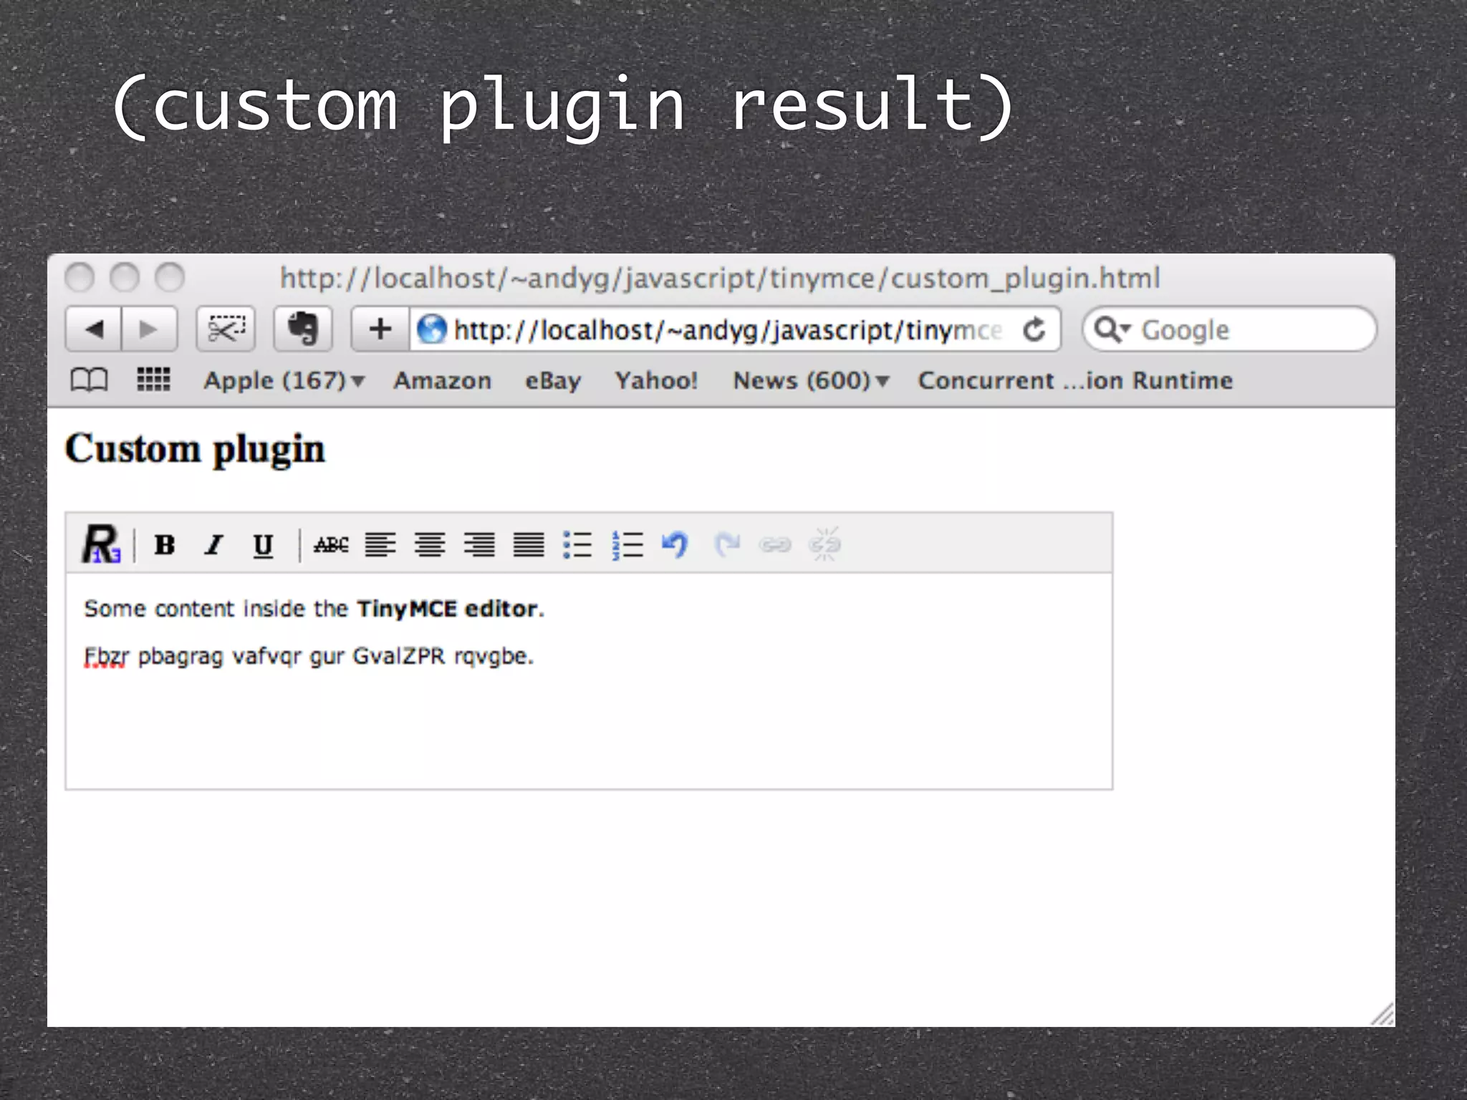Open Yahoo! bookmark
Viewport: 1467px width, 1100px height.
tap(656, 380)
